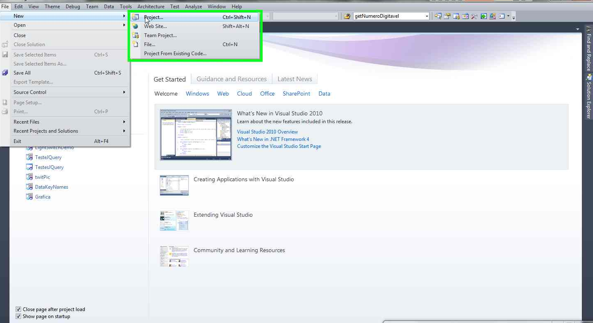This screenshot has width=593, height=323.
Task: Open the getNumeroDigitavel combo box dropdown
Action: click(x=427, y=16)
